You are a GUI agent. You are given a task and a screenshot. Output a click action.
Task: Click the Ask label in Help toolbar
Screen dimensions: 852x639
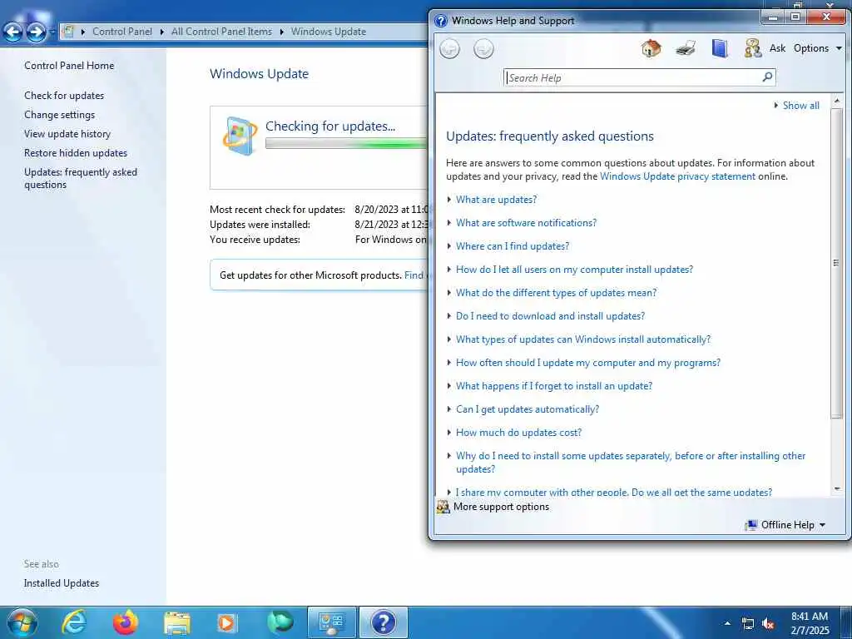pos(778,48)
